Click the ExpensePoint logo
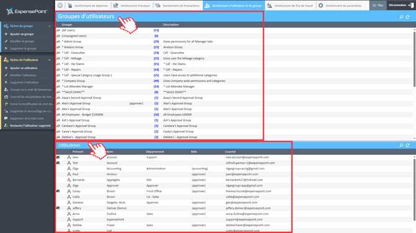The height and width of the screenshot is (233, 416). tap(27, 11)
